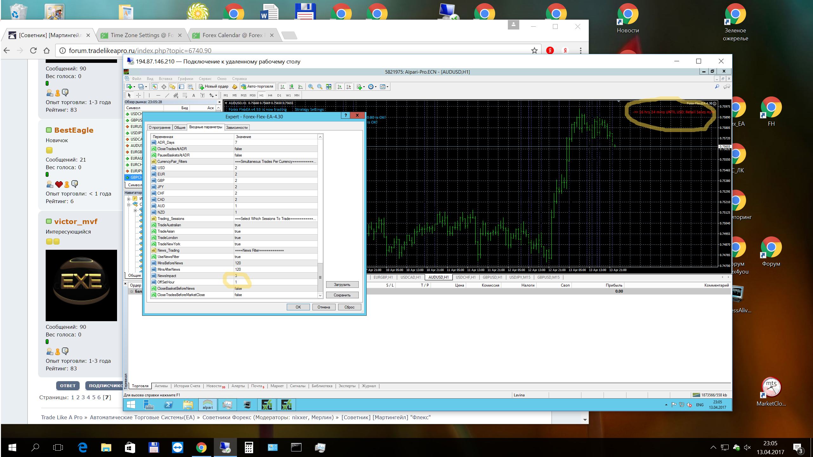Switch timeframe to W1
The width and height of the screenshot is (813, 457).
coord(288,95)
